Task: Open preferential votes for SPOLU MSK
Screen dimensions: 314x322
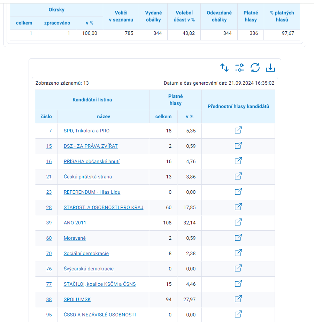Action: click(238, 299)
